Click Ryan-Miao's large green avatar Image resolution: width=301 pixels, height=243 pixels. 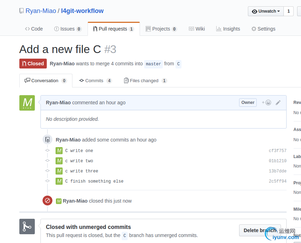point(27,103)
